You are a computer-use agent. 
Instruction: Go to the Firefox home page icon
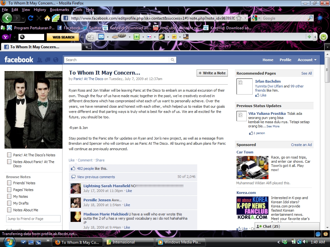[47, 18]
